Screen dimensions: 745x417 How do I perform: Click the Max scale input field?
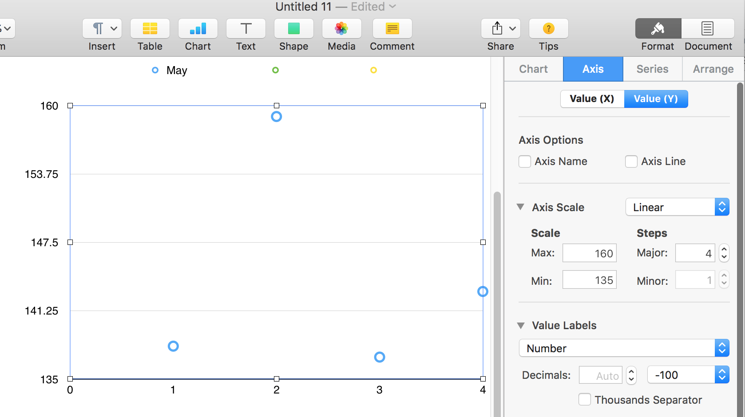click(589, 253)
